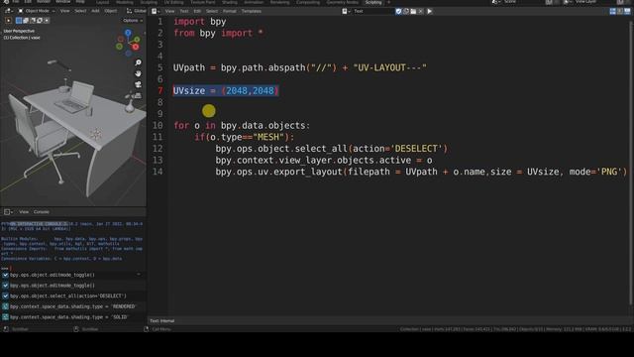Open the viewport Options dropdown
This screenshot has width=634, height=357.
tap(133, 20)
